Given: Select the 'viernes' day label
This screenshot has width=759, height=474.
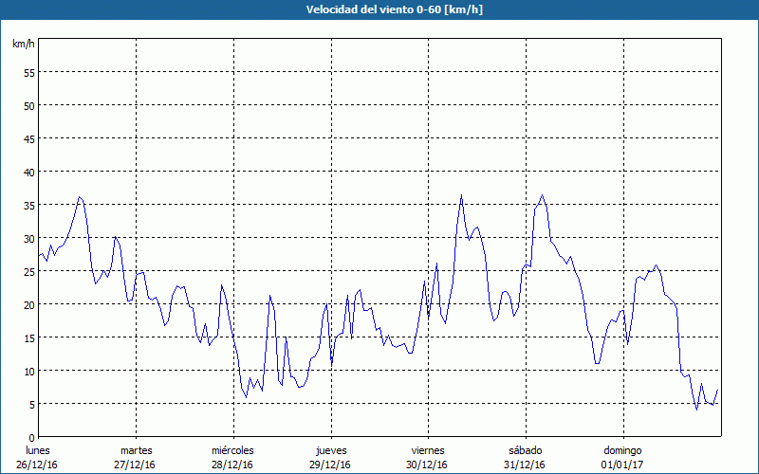Looking at the screenshot, I should click(x=427, y=450).
